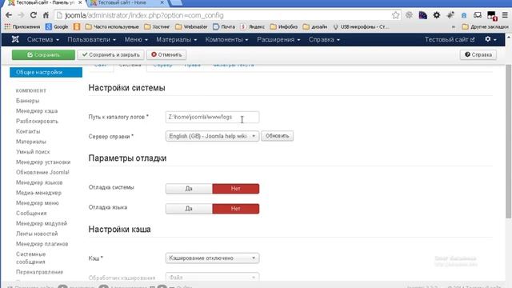Open the дизайн bookmark folder
Screen dimensions: 512x288
click(x=315, y=26)
